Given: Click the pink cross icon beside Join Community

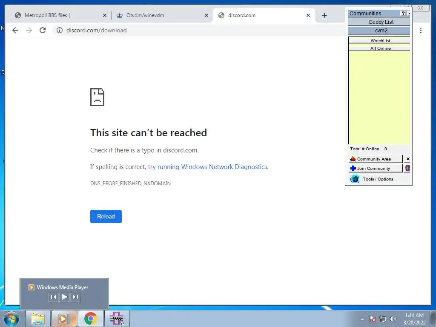Looking at the screenshot, I should click(407, 168).
